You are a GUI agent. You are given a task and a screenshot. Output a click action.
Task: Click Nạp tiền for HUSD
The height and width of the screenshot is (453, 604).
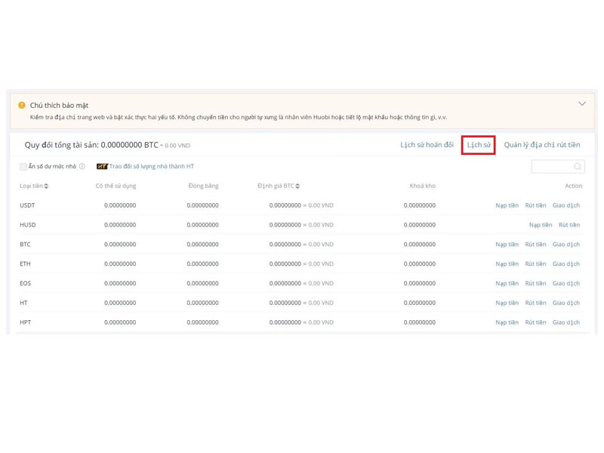pos(541,225)
